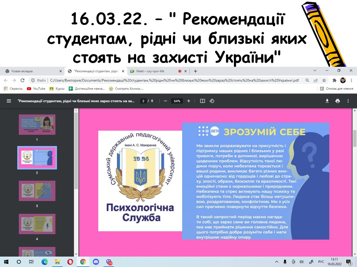Open the Chrome profile avatar

[342, 80]
